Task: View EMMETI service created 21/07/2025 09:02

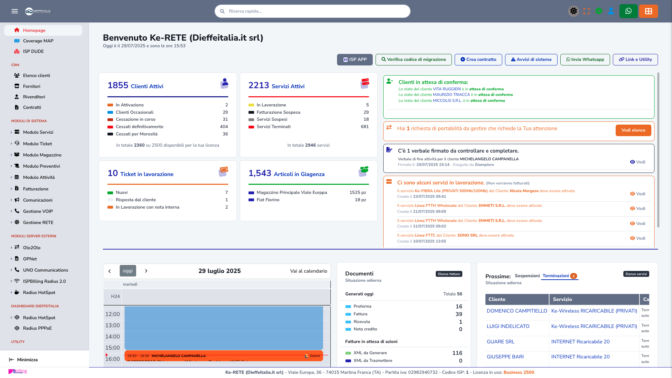Action: point(637,224)
